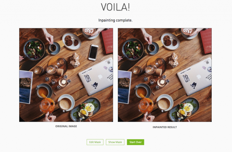Show the mask with Show Mask button
The image size is (232, 152).
tap(115, 142)
